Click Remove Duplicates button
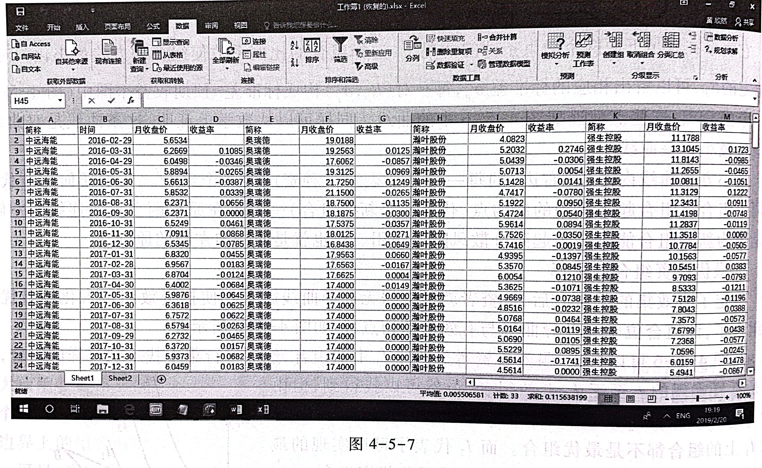Screen dimensions: 762x468 click(x=449, y=51)
